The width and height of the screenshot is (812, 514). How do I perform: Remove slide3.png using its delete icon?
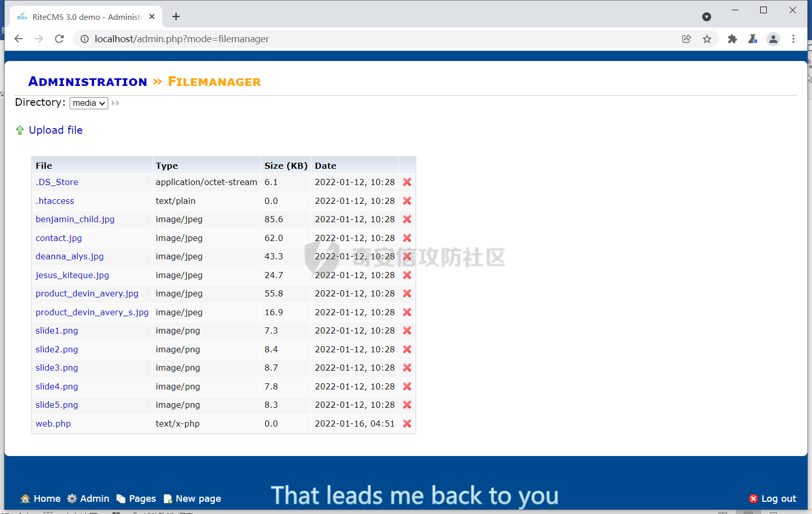(x=407, y=368)
